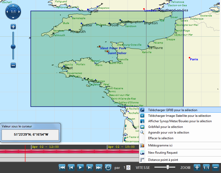Reset map view with 1:1 compass center
Viewport: 221px width, 173px height.
coord(13,12)
